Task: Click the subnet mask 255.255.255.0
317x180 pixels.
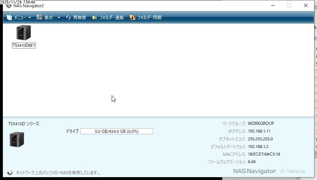Action: coord(260,139)
